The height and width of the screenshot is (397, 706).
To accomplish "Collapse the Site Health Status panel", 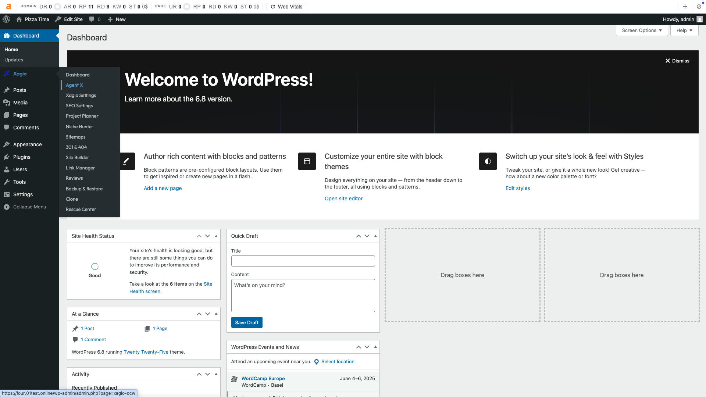I will [x=216, y=236].
